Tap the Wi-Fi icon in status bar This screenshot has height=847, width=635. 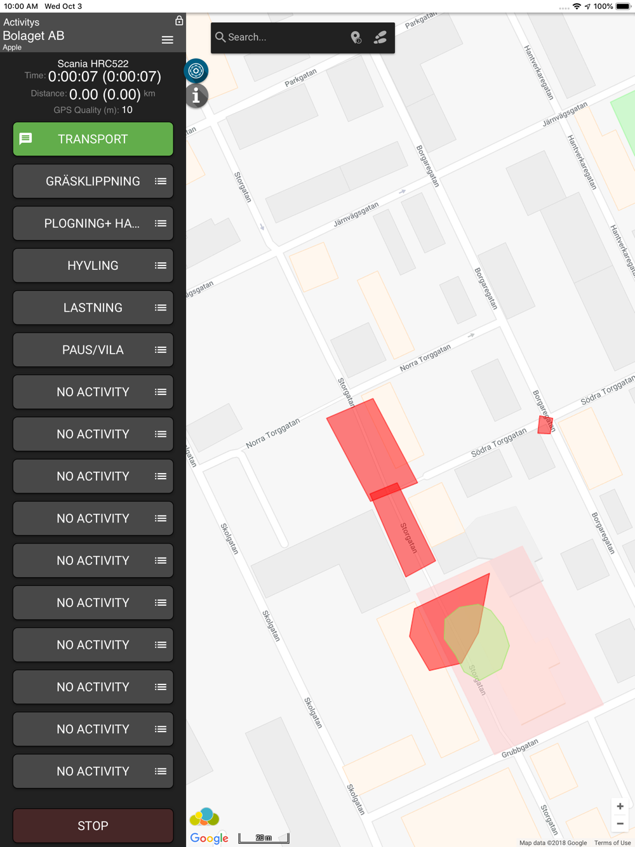577,6
